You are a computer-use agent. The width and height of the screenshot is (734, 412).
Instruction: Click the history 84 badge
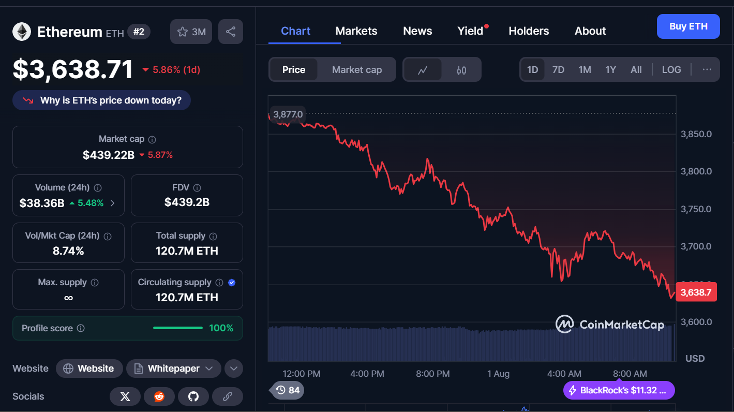point(287,390)
